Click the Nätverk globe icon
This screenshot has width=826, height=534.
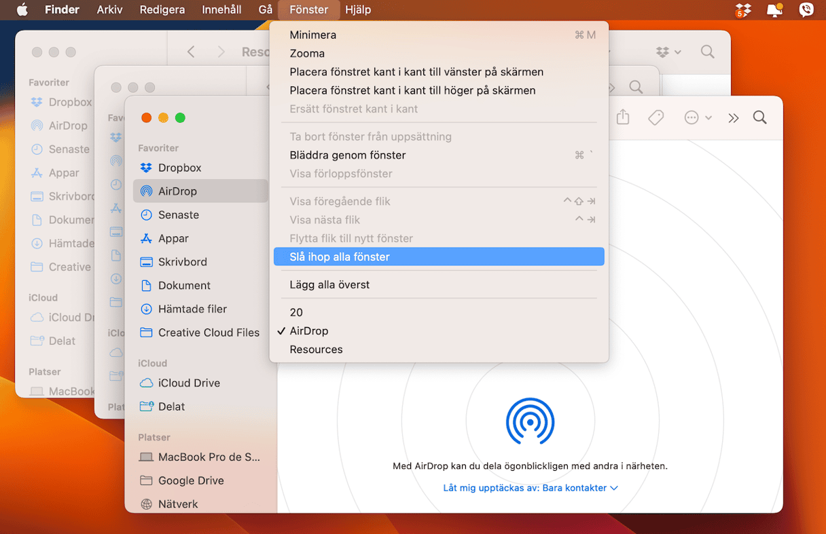tap(145, 504)
